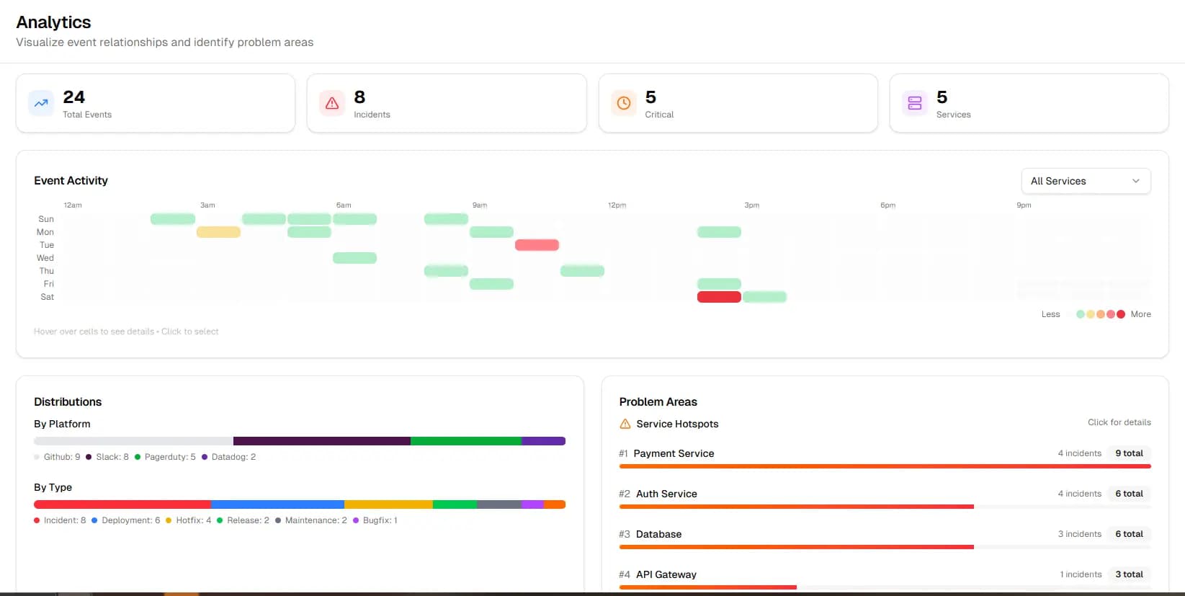Open the All Services dropdown
The height and width of the screenshot is (596, 1185).
[x=1086, y=181]
